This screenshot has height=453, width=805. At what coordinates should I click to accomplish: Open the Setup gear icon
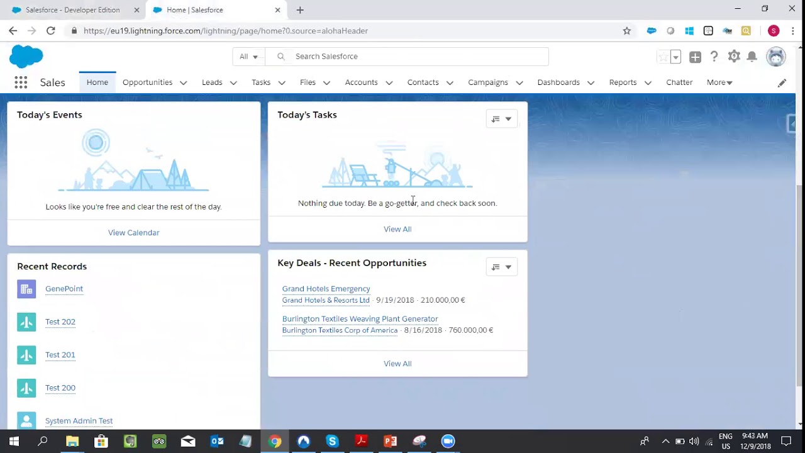click(x=734, y=57)
